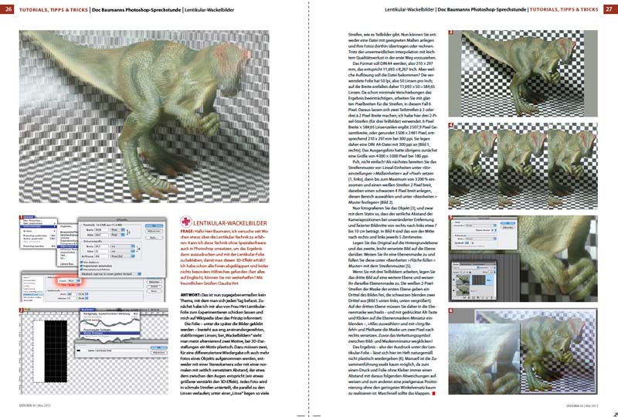
Task: Click 'Lentikular-Wackelbilder' in left page header
Action: [x=209, y=10]
